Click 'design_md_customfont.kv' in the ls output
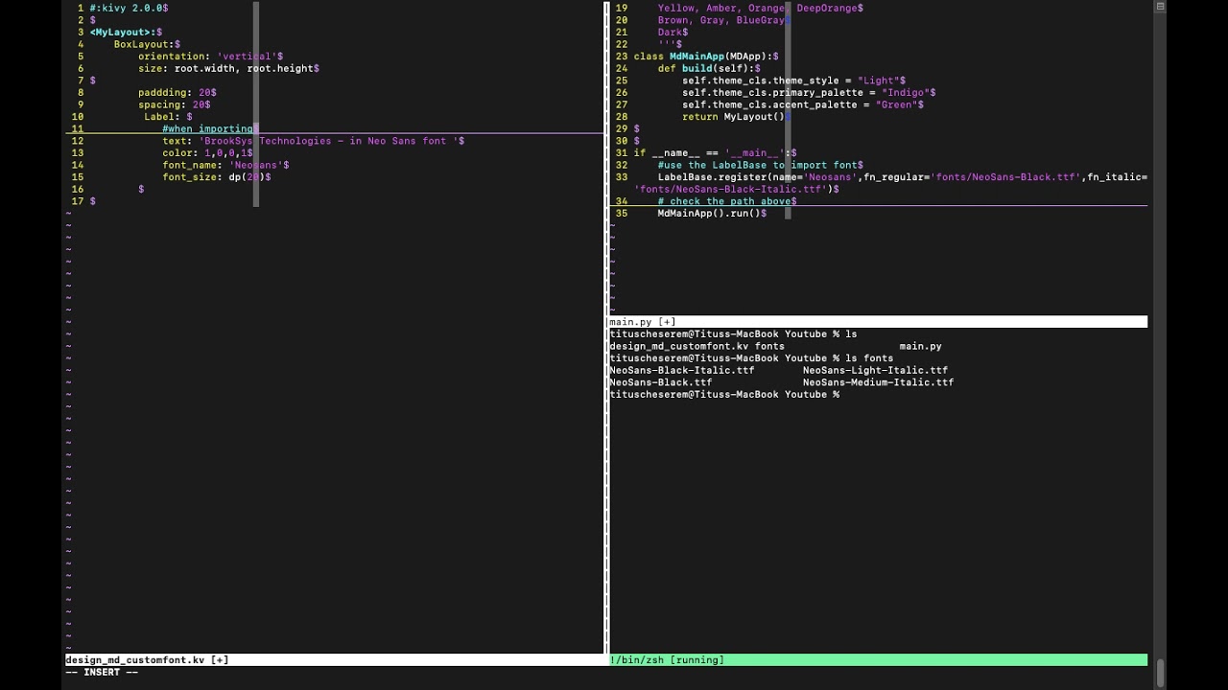Viewport: 1228px width, 690px height. (678, 346)
